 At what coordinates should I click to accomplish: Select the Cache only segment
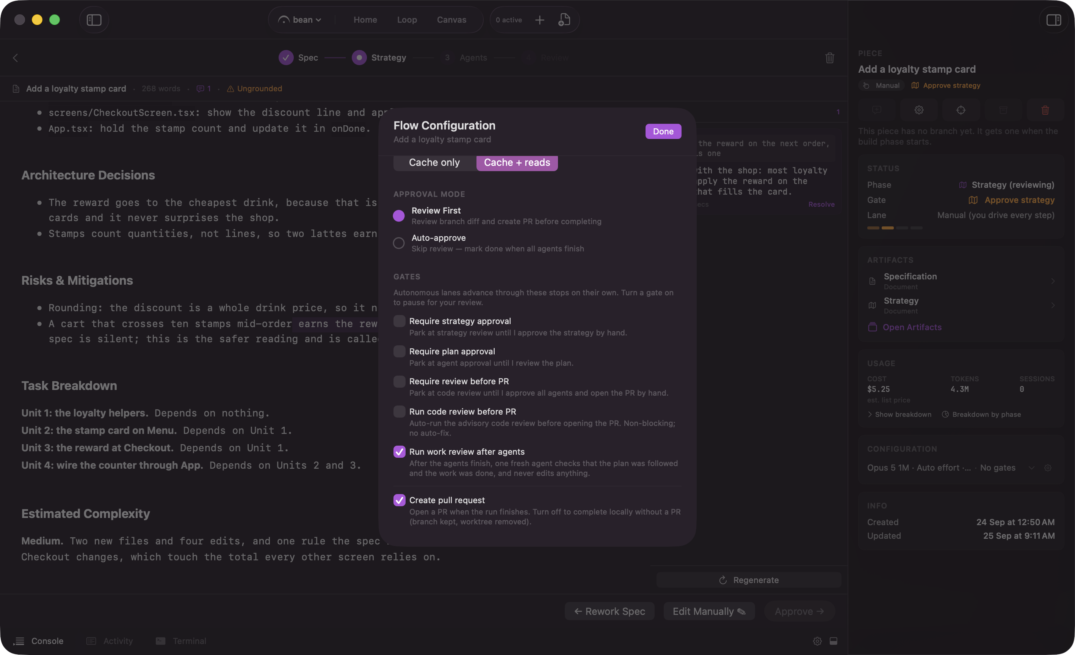click(x=434, y=162)
